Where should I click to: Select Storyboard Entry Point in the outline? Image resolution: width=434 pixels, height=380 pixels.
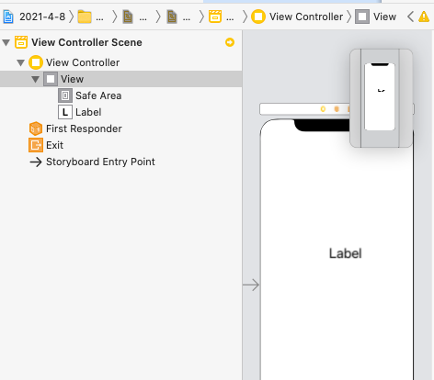coord(100,162)
